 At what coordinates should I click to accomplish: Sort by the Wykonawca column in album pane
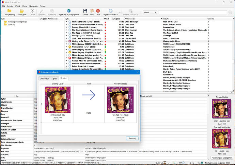click(x=143, y=19)
